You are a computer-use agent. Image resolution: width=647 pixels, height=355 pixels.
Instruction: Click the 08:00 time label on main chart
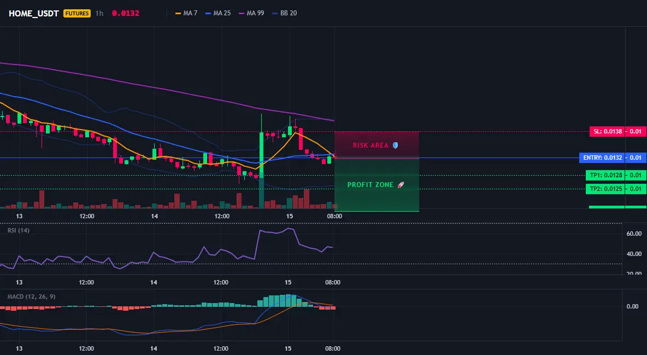tap(334, 216)
